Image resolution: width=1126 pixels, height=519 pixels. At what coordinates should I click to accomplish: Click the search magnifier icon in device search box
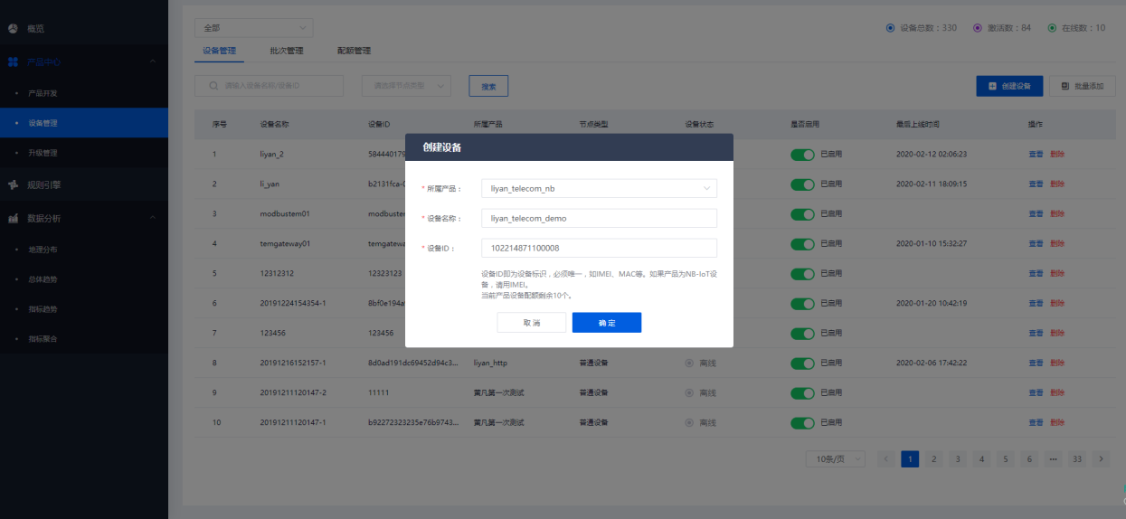(213, 86)
